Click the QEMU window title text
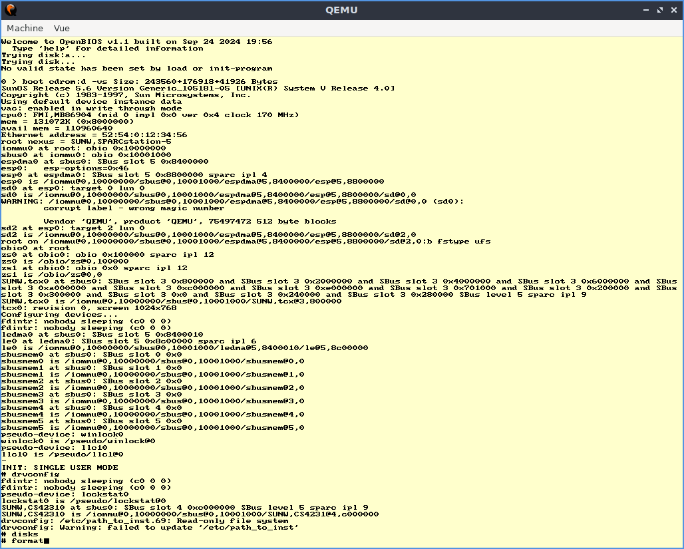This screenshot has height=549, width=684. (341, 10)
